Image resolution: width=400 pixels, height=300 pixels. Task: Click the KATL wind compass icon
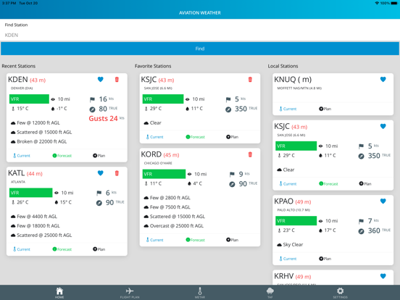(99, 203)
